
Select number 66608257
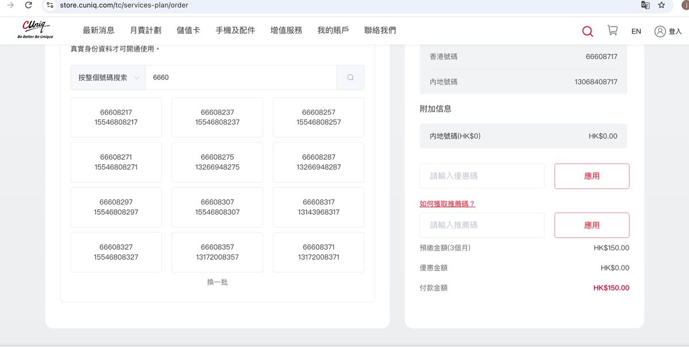point(318,117)
